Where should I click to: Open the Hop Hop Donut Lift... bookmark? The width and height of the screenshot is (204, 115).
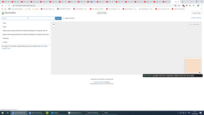pyautogui.click(x=163, y=9)
